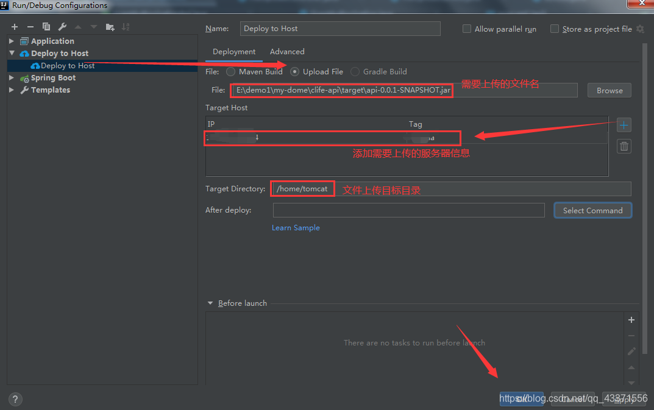
Task: Click the After deploy input field
Action: click(x=409, y=210)
